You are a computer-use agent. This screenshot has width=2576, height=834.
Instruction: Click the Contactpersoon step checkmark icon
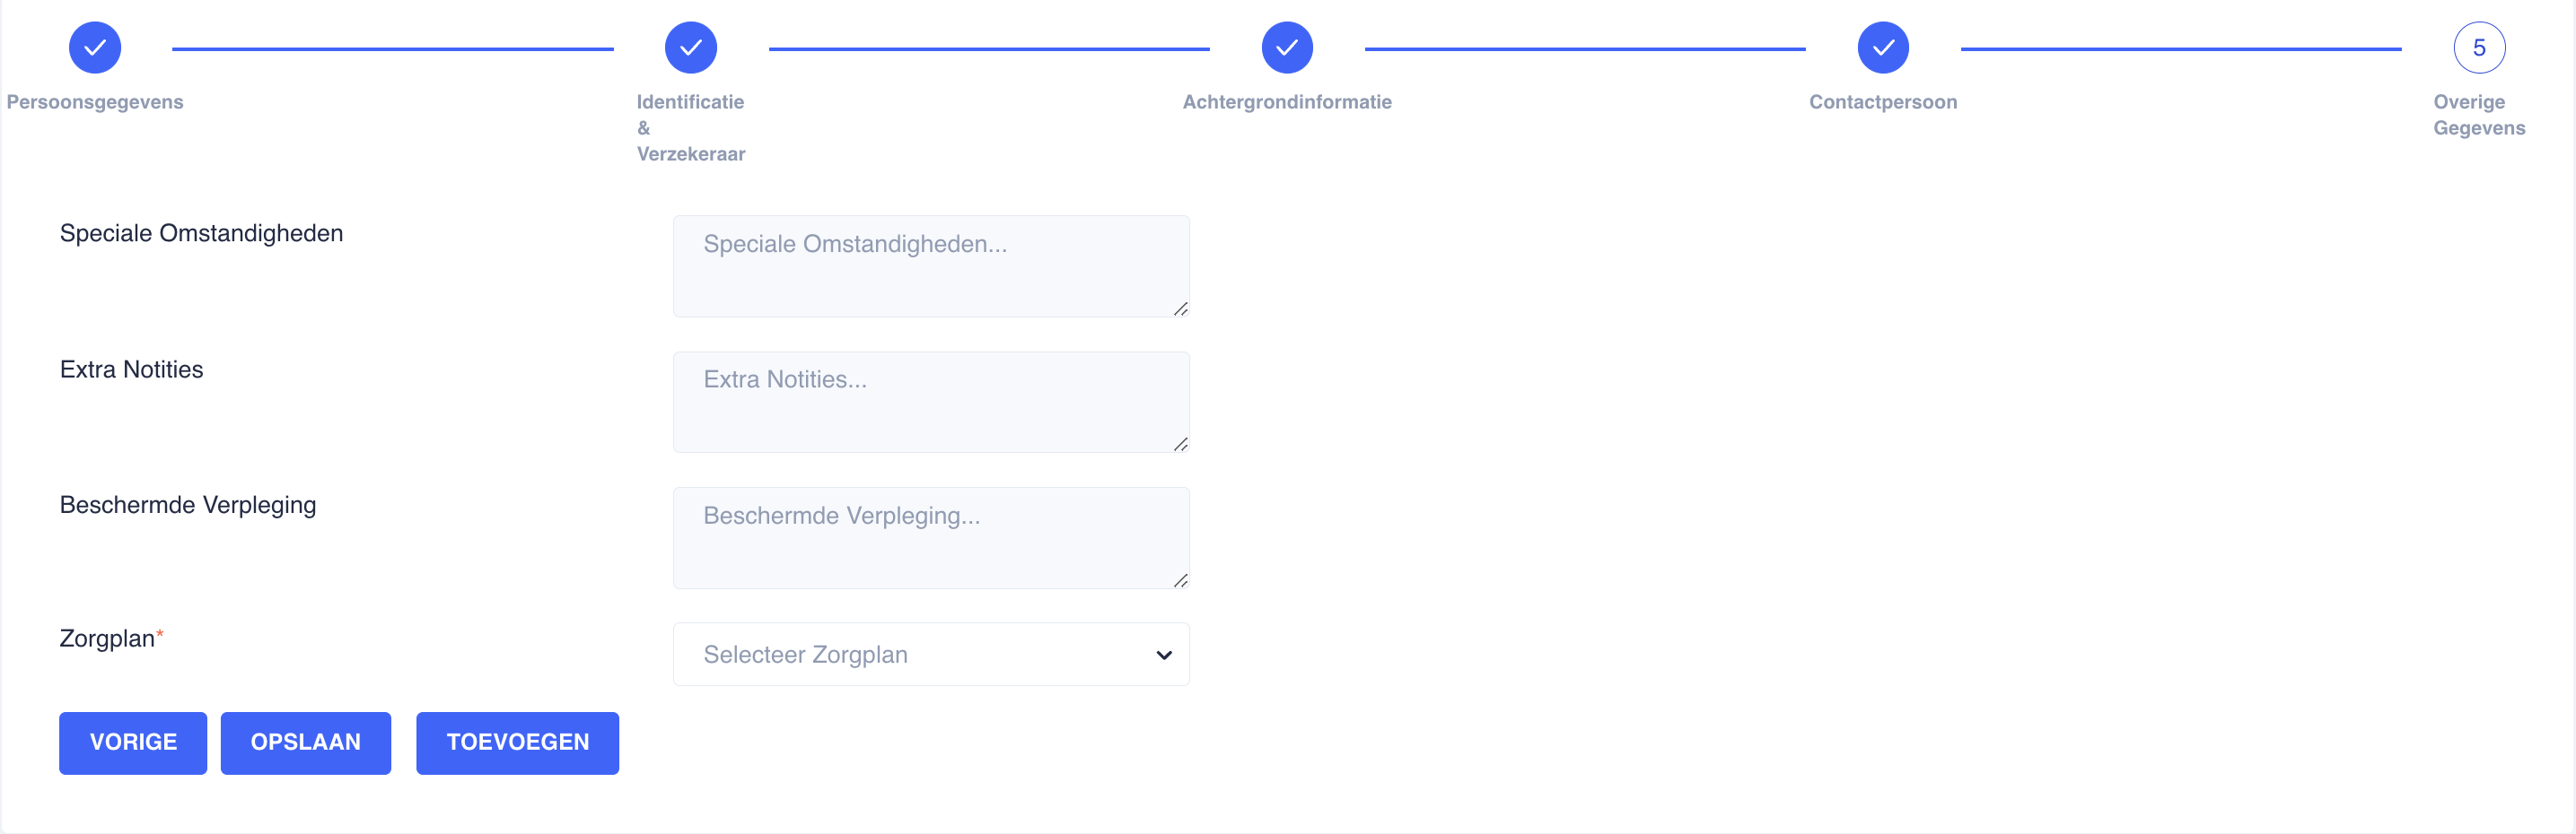click(1883, 48)
